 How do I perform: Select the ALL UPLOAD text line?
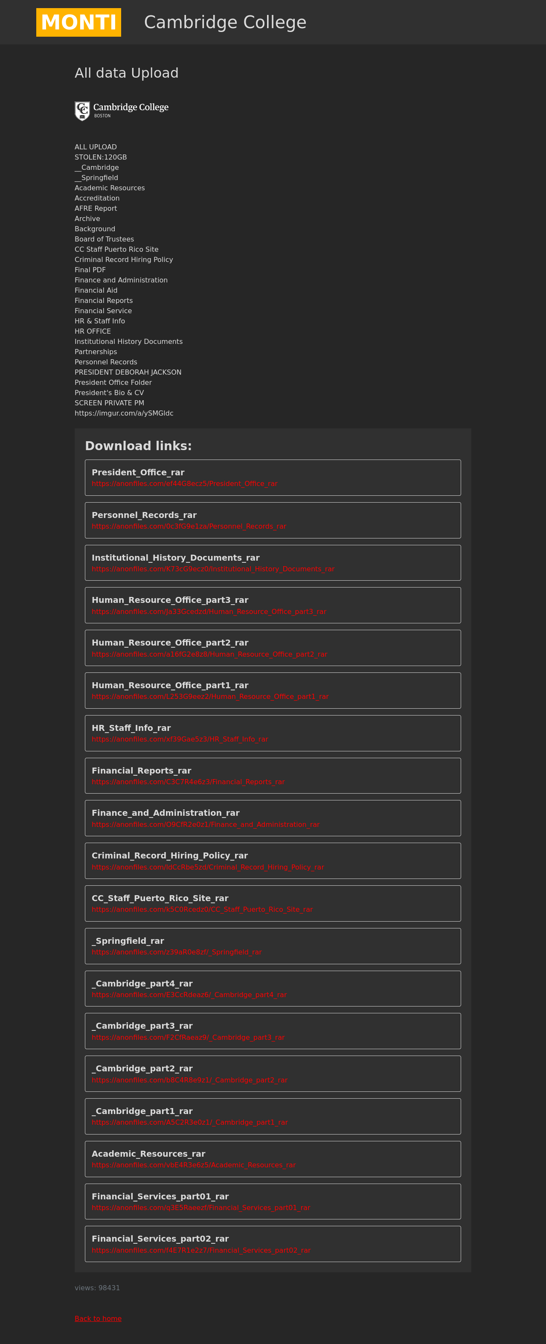(96, 147)
